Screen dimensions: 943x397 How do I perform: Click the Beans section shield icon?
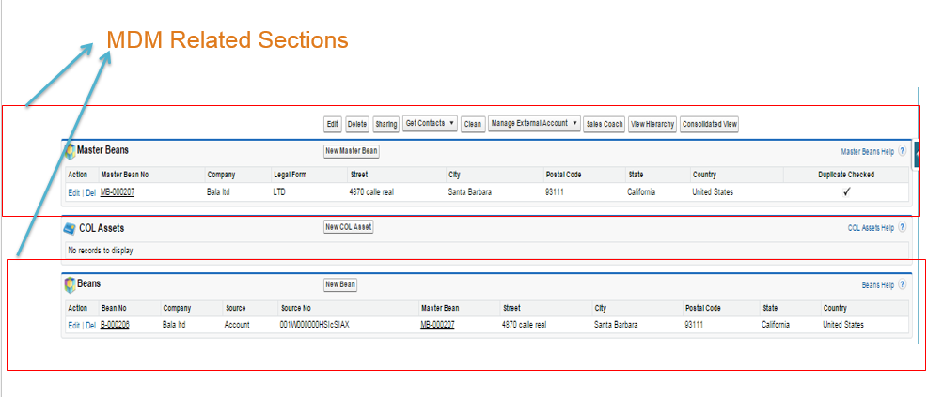70,283
